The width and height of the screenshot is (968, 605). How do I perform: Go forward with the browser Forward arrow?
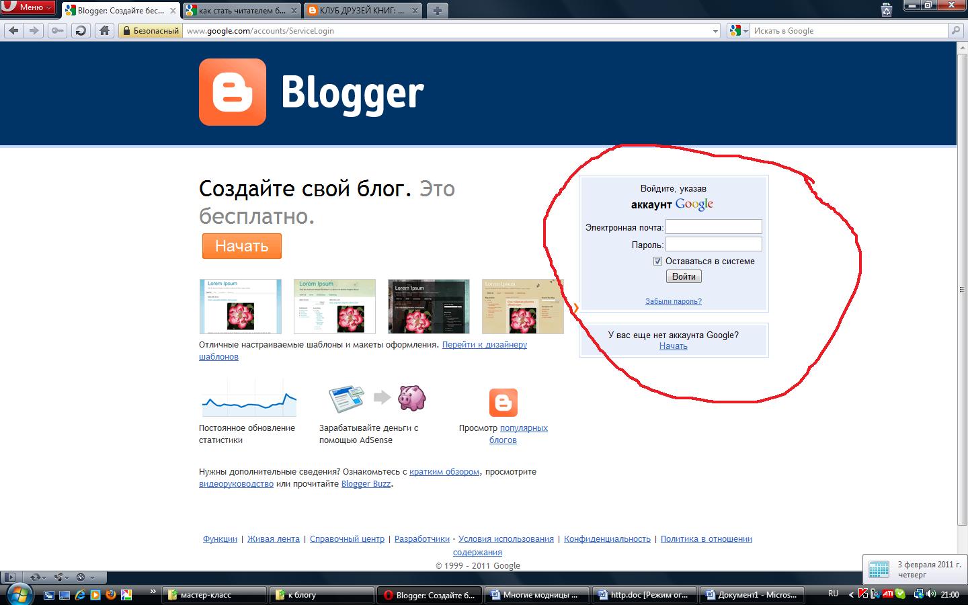click(x=35, y=30)
